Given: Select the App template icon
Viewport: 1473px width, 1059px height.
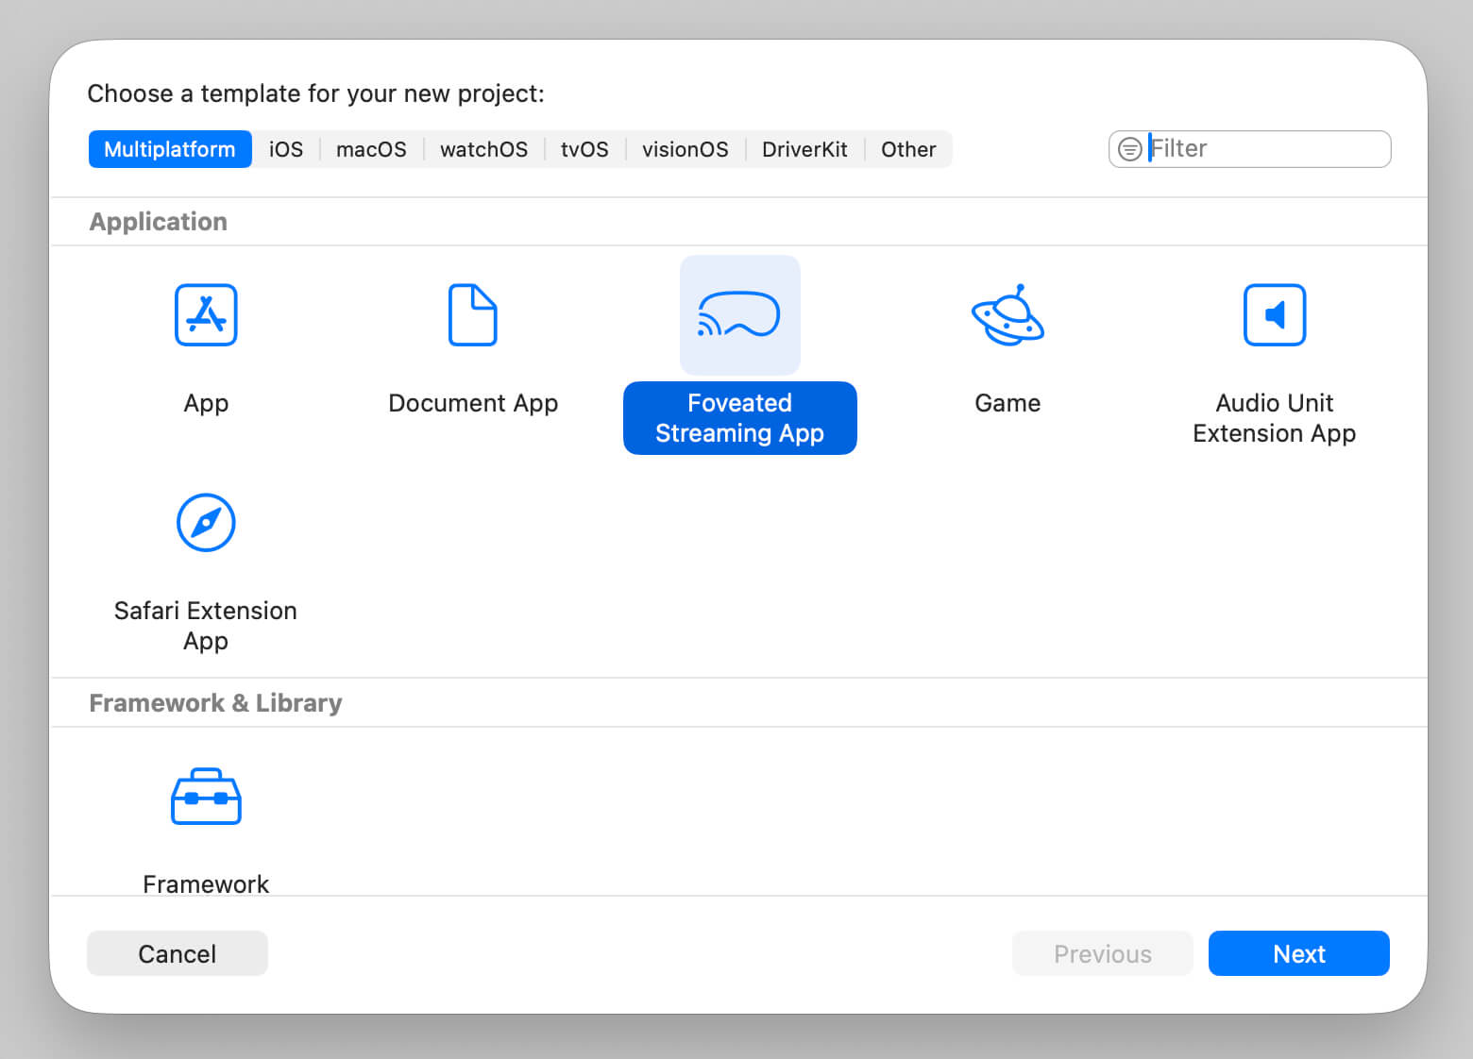Looking at the screenshot, I should (206, 315).
